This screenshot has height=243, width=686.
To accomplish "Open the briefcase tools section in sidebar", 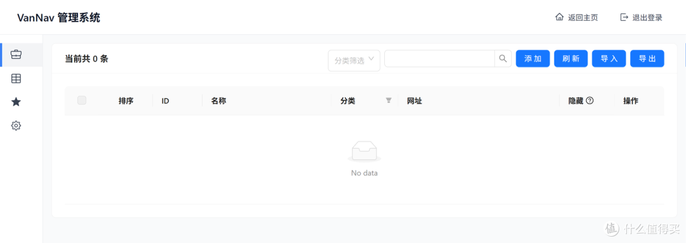I will coord(16,55).
